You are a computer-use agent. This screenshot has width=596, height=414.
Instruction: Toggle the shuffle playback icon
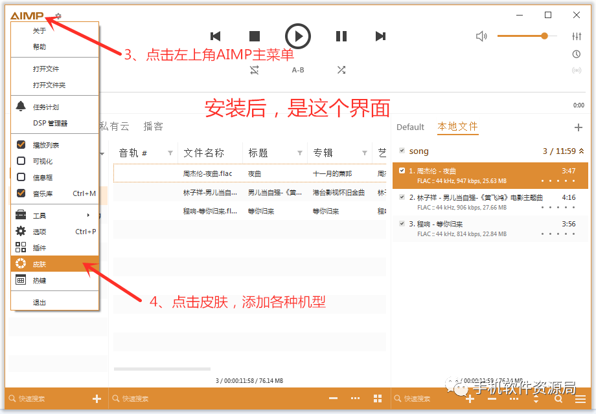[341, 70]
